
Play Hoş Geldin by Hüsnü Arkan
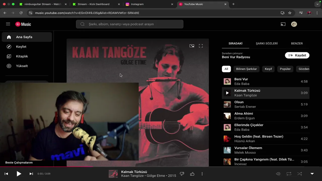click(x=266, y=139)
